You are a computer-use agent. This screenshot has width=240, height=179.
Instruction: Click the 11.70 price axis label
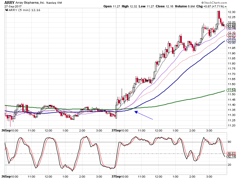(x=232, y=74)
